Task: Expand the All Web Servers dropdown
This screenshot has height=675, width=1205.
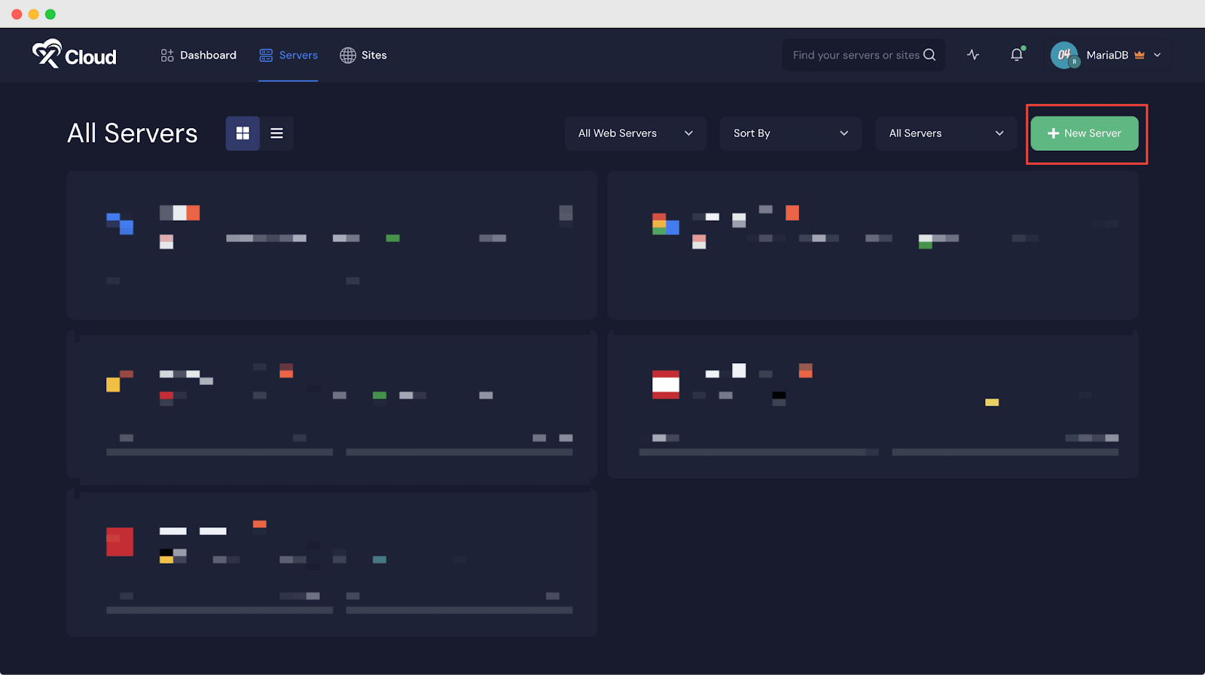Action: (635, 133)
